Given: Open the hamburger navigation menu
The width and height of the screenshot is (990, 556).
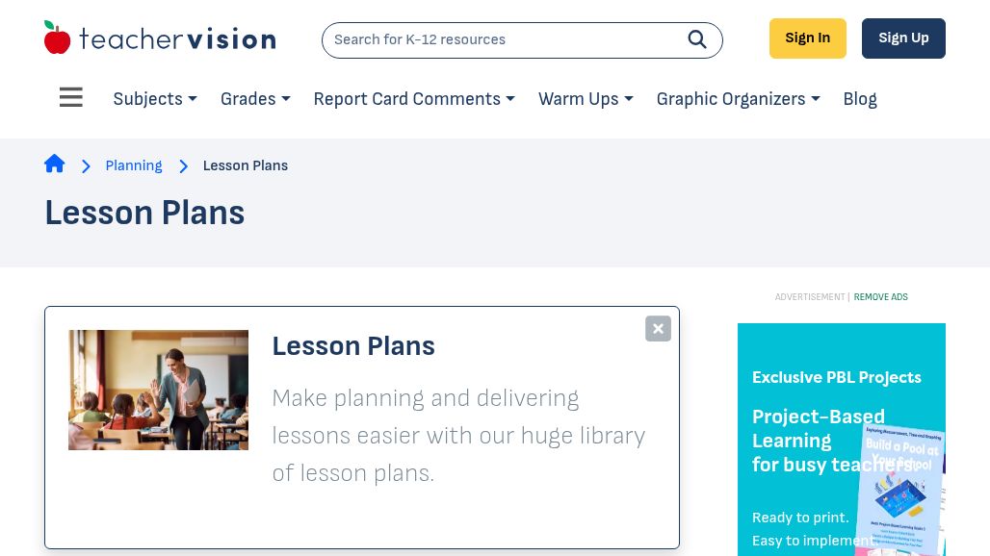Looking at the screenshot, I should [x=70, y=97].
